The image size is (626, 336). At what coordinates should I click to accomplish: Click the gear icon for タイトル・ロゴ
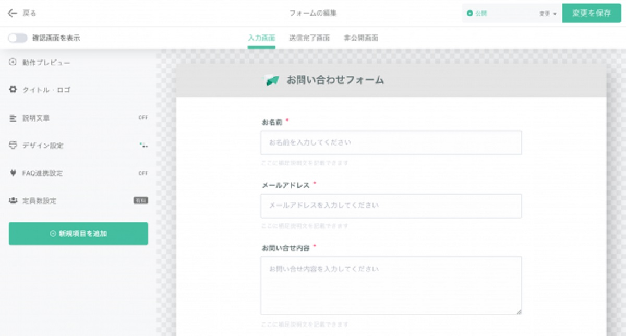click(13, 90)
